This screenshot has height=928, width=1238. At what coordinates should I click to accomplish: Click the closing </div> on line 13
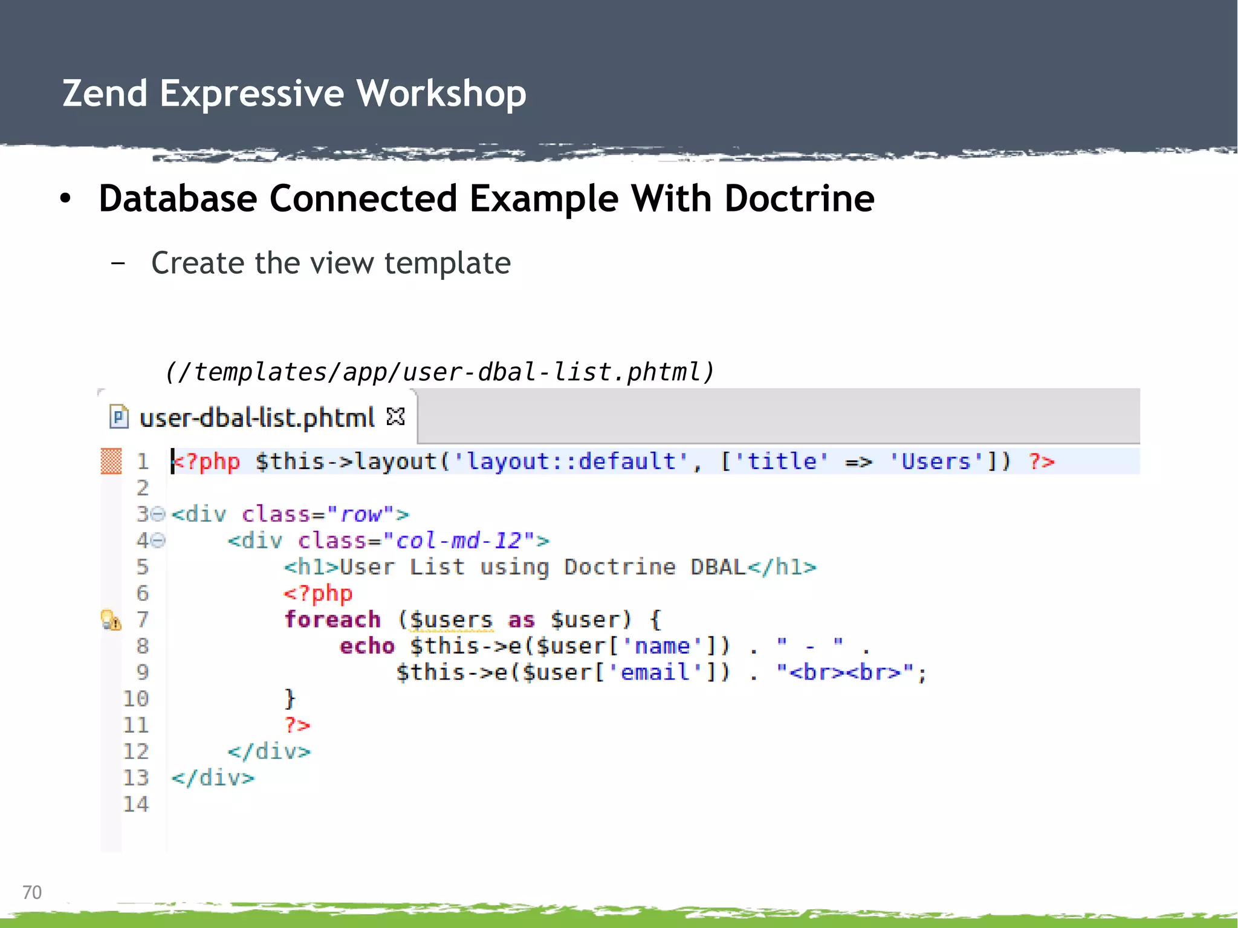click(x=213, y=777)
